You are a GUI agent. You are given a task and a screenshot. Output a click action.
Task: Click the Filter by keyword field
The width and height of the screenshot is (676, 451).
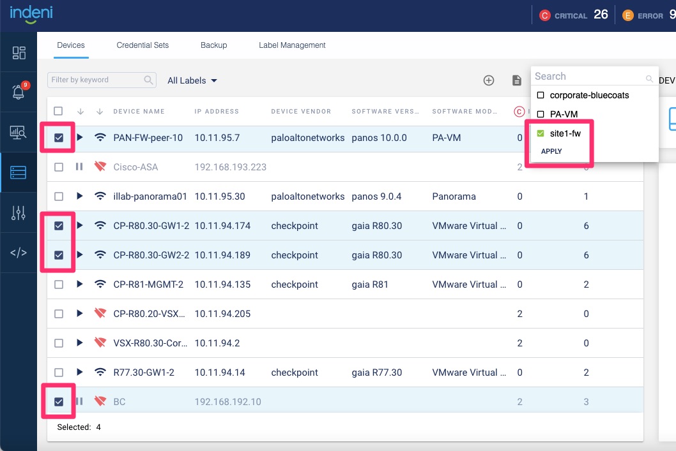click(96, 80)
